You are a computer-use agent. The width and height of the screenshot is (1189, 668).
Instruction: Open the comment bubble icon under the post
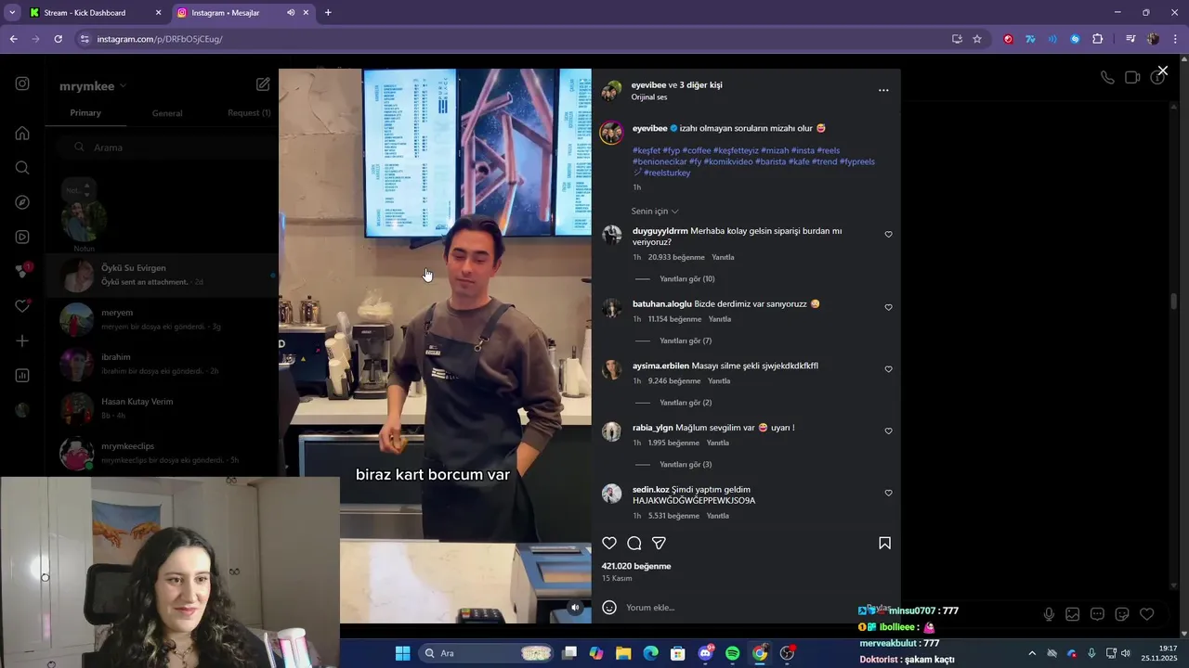634,544
